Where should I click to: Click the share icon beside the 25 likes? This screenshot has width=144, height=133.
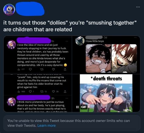[65, 92]
